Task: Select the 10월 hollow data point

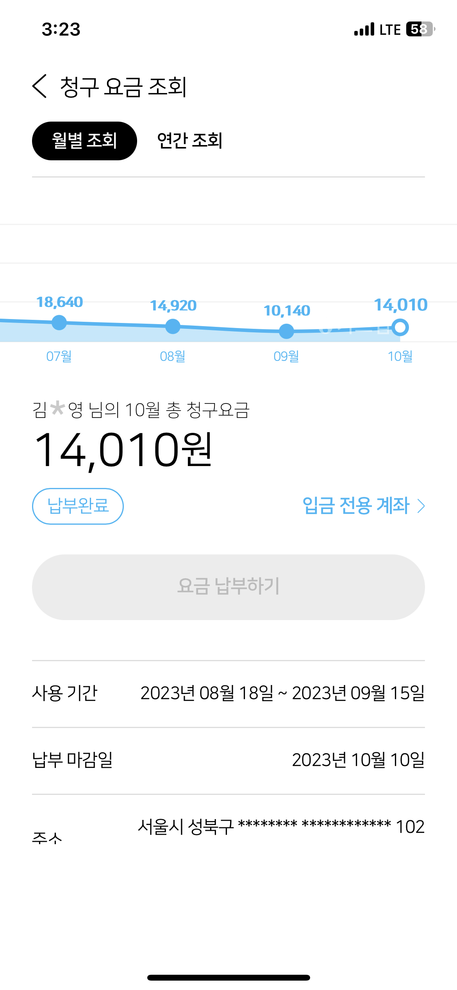Action: tap(400, 327)
